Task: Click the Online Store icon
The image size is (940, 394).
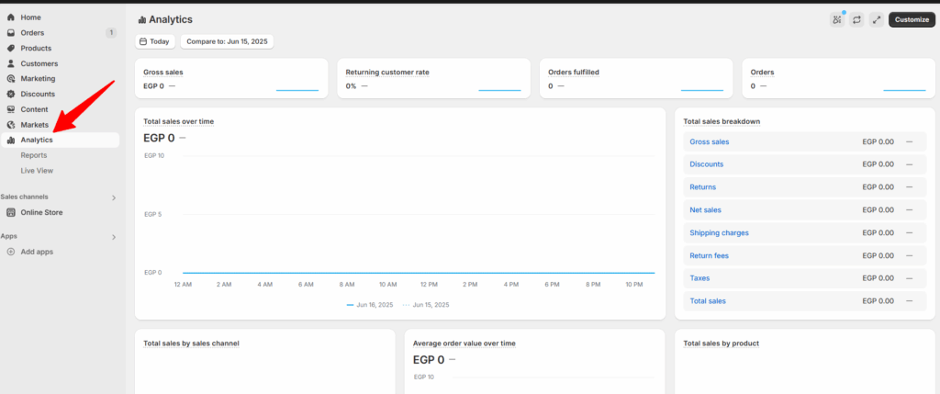Action: pos(11,212)
